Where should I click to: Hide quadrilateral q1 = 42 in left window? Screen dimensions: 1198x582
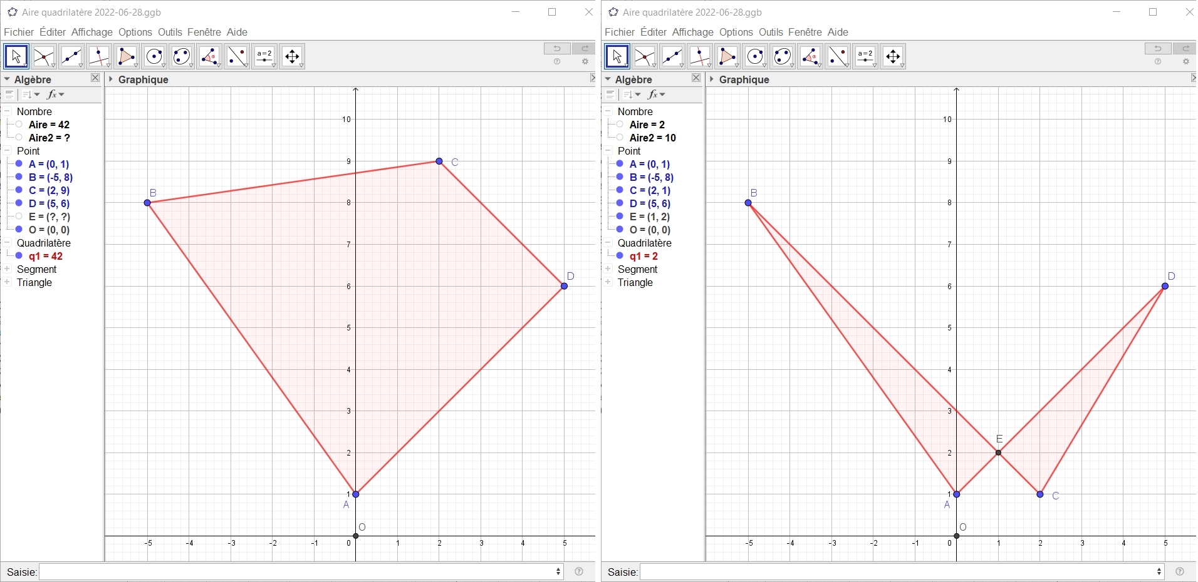point(19,256)
